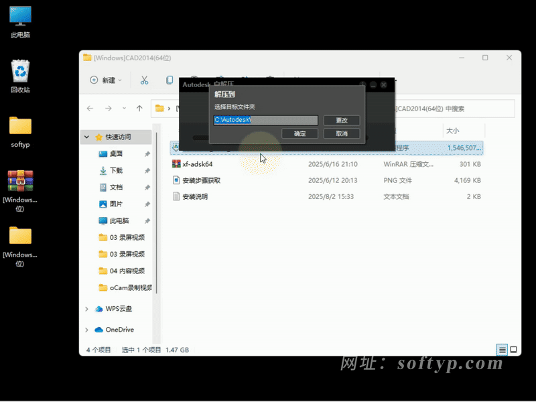Image resolution: width=536 pixels, height=402 pixels.
Task: Click the search box in CAD2014 folder
Action: [x=455, y=109]
